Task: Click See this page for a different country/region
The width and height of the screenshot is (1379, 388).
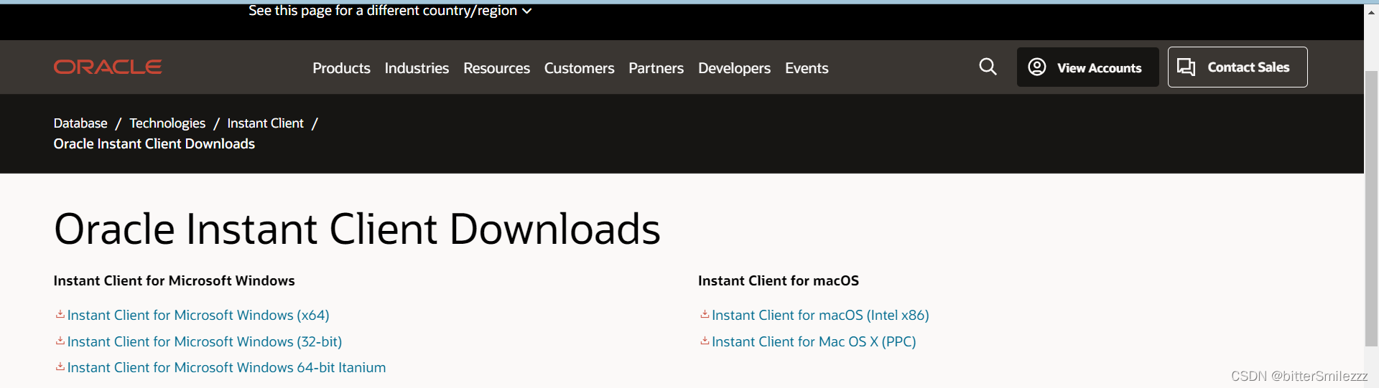Action: point(383,10)
